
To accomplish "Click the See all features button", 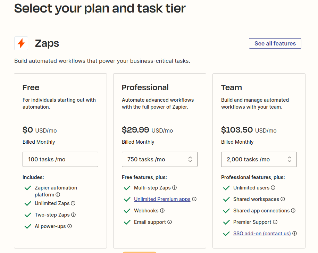I will [275, 43].
